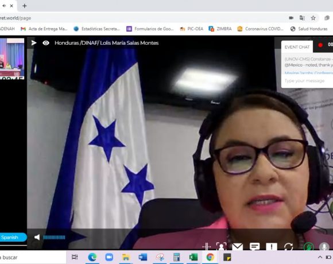Open the Coronavirus COVID bookmark
Viewport: 333px width, 264px height.
pyautogui.click(x=261, y=29)
